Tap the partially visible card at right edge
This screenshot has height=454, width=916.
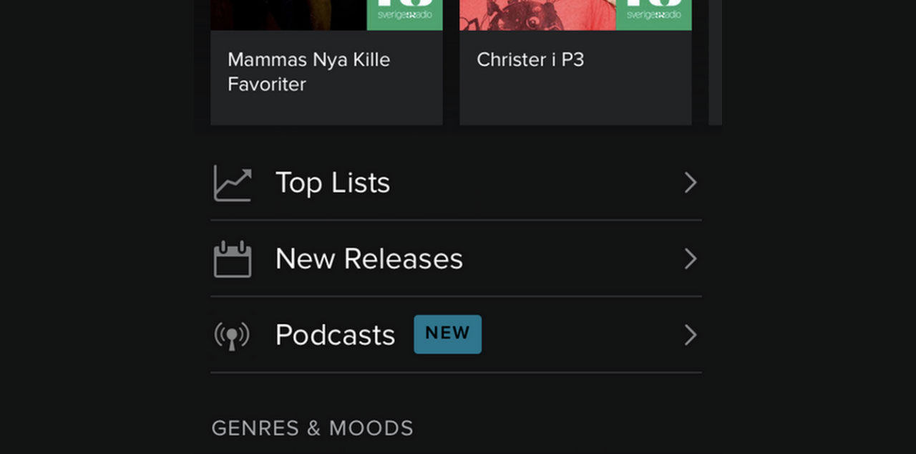pos(715,62)
